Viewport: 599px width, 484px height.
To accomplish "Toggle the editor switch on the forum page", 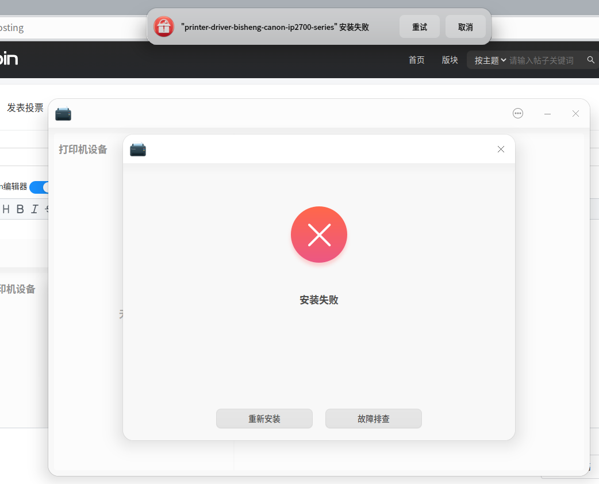I will (39, 187).
